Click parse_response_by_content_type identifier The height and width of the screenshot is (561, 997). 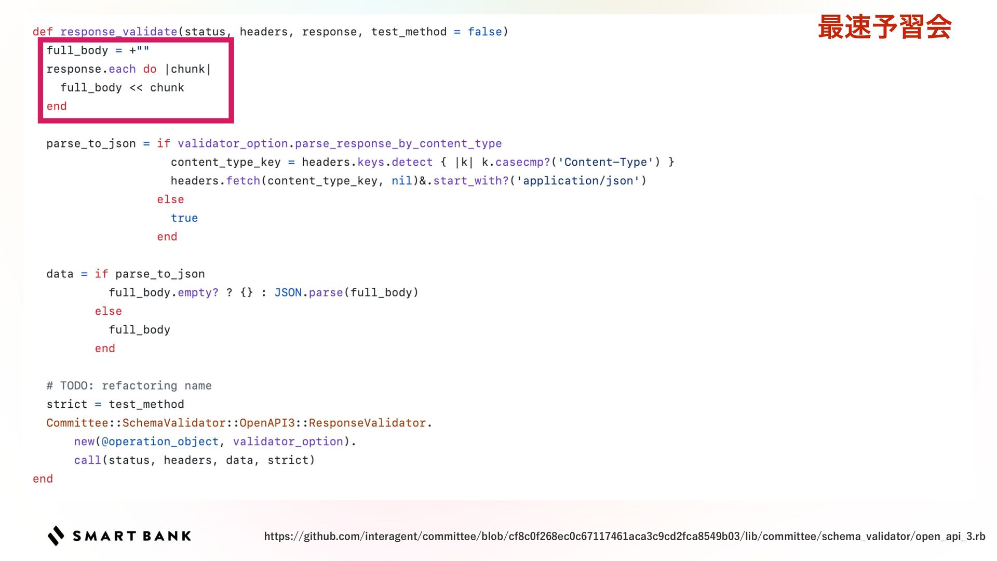(x=398, y=143)
